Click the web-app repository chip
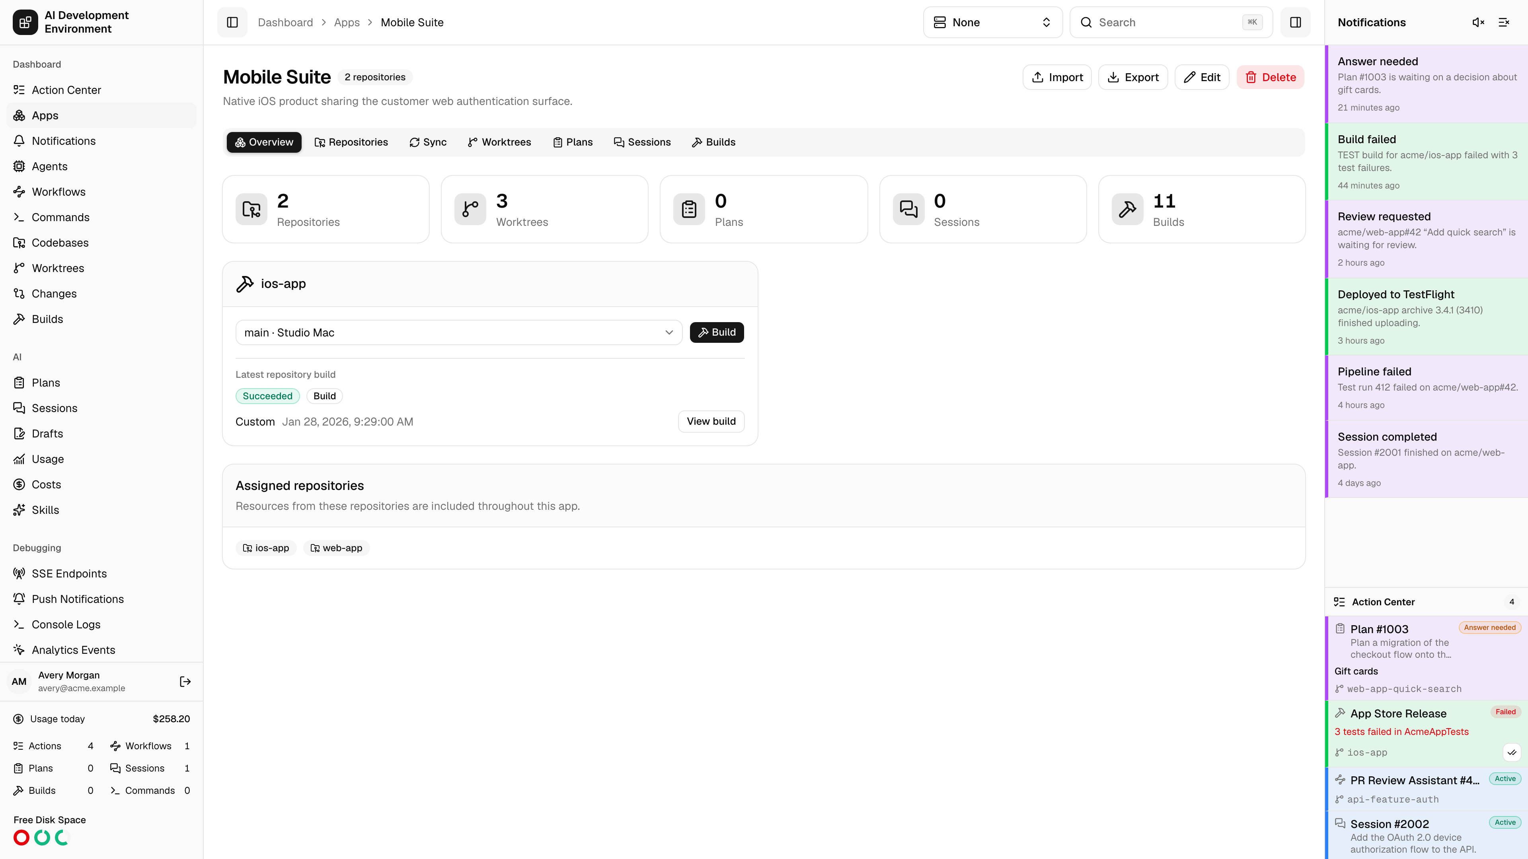The height and width of the screenshot is (859, 1528). (x=336, y=548)
